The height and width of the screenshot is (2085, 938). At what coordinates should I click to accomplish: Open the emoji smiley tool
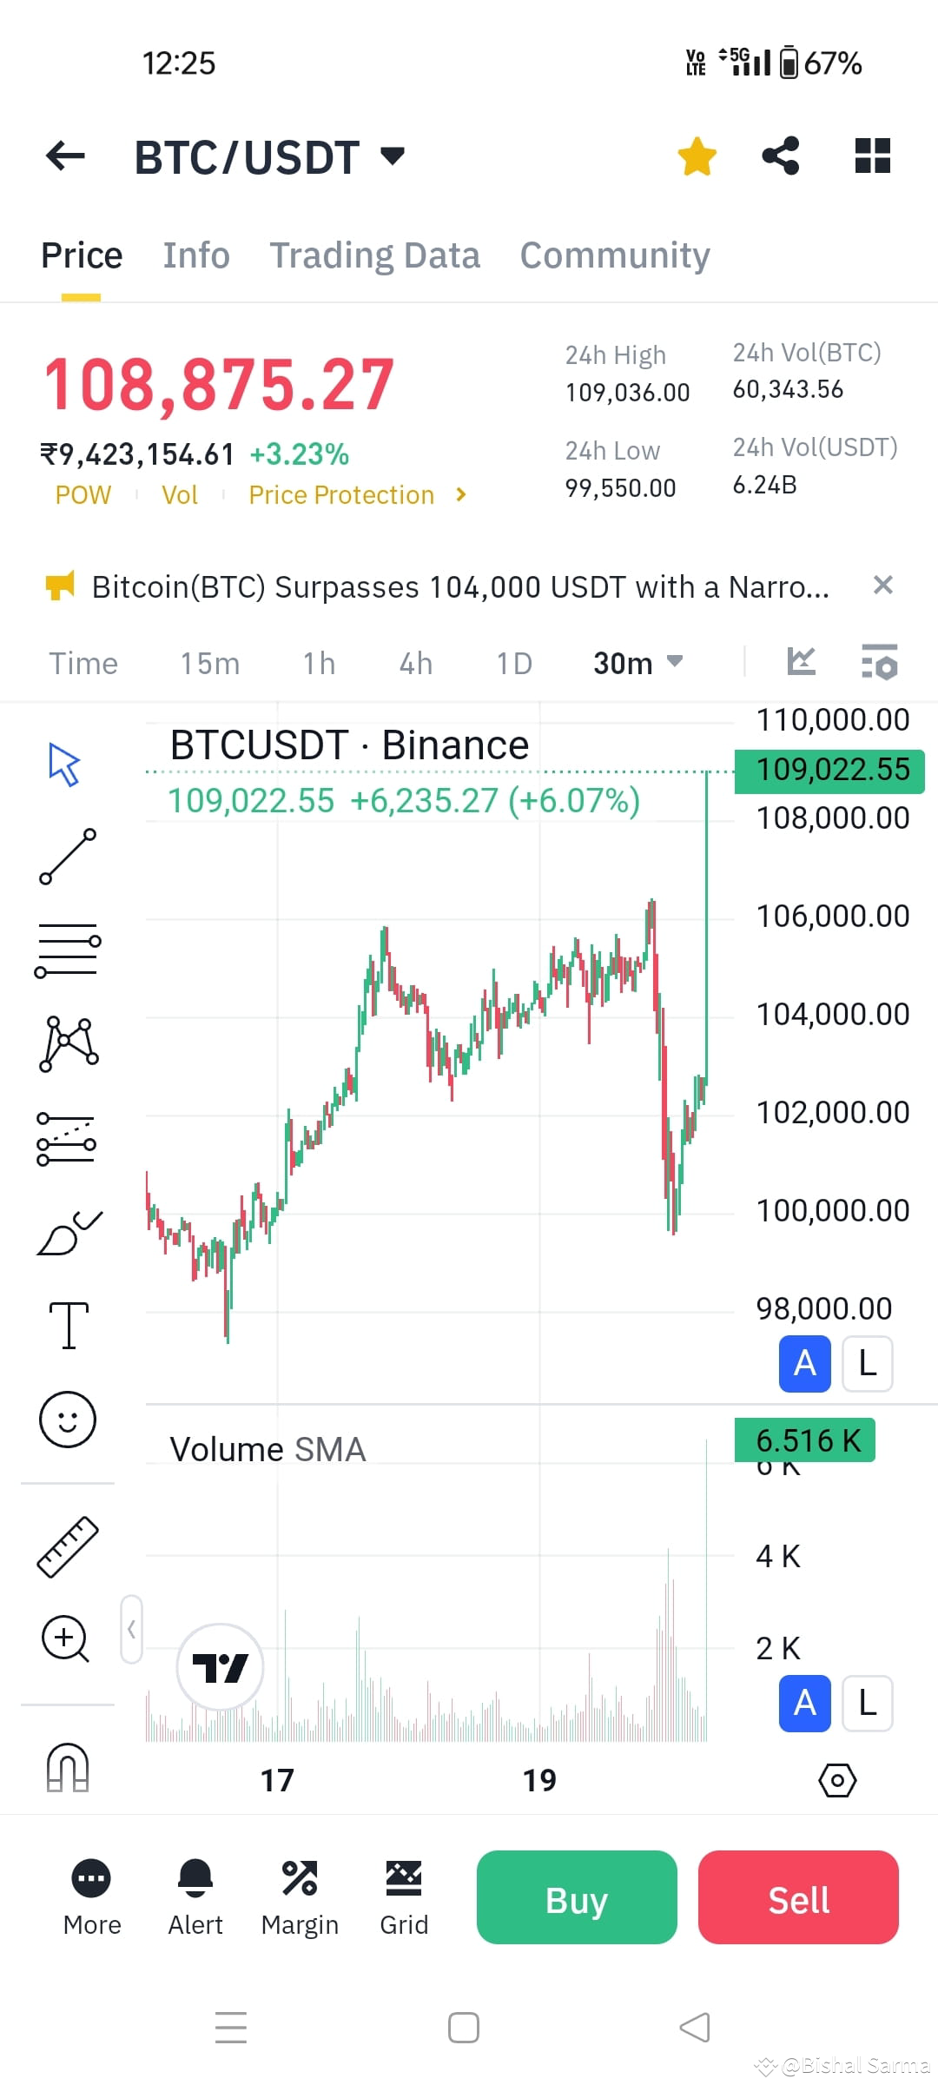point(68,1420)
